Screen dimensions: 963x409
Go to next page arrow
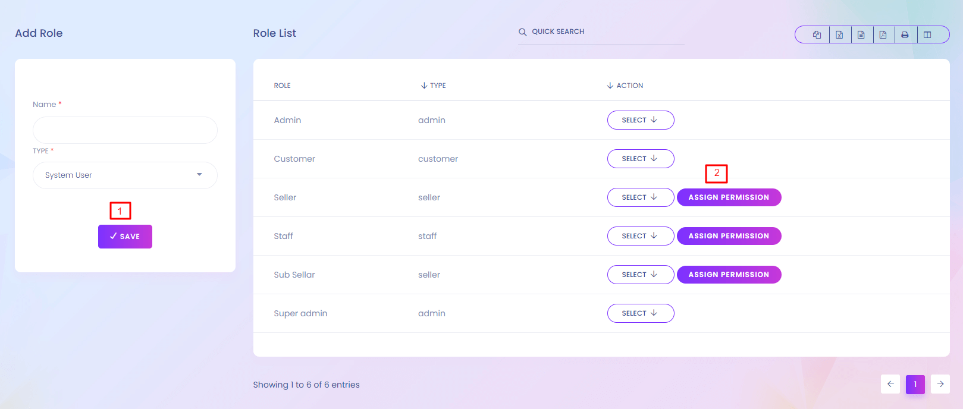pos(940,384)
